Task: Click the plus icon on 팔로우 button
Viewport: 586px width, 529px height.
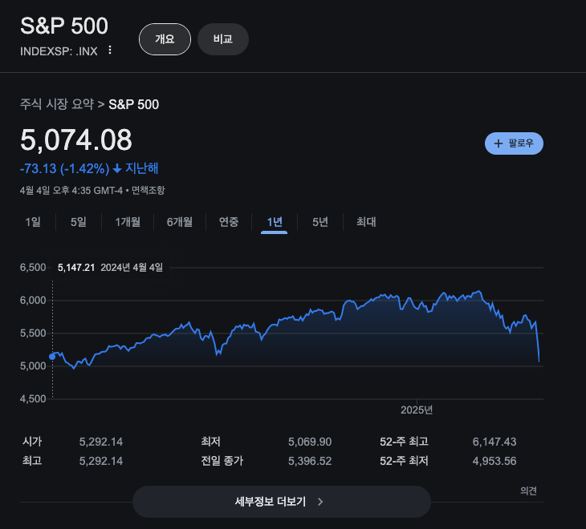Action: [x=499, y=143]
